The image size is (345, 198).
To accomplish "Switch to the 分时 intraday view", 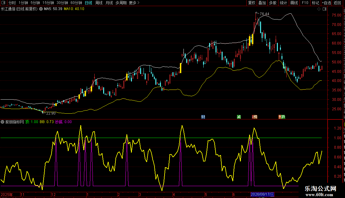I will click(12, 3).
